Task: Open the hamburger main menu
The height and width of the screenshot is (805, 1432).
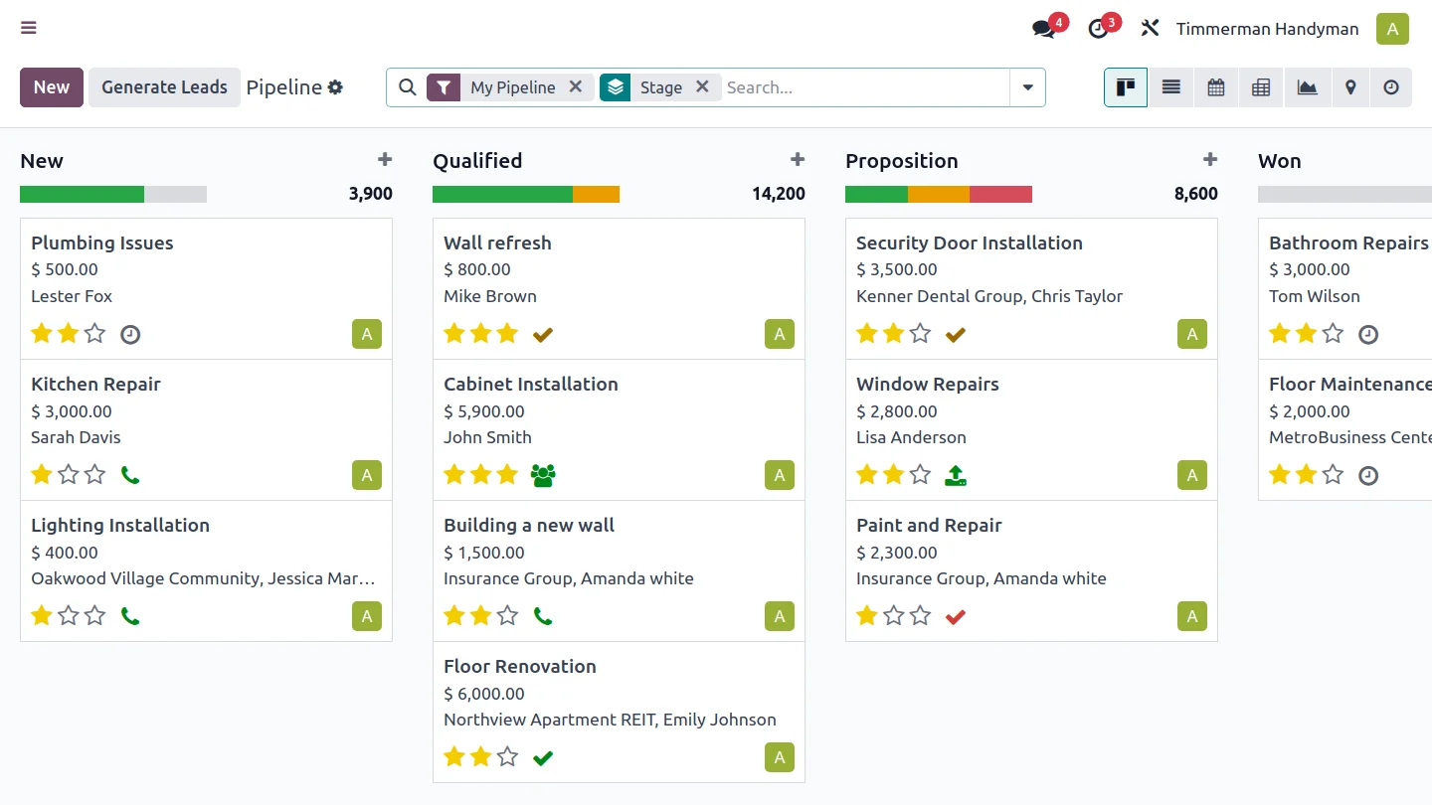Action: coord(29,28)
